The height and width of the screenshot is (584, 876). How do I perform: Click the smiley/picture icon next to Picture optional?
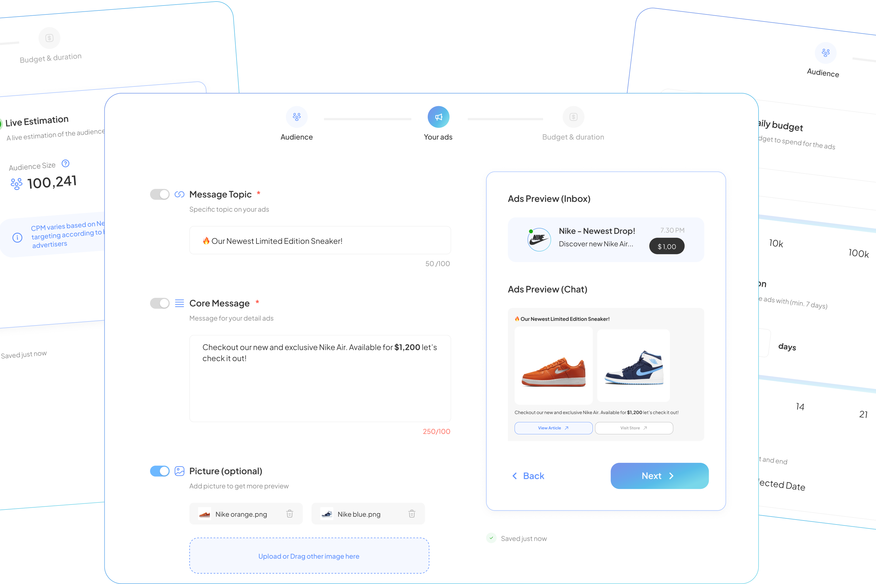pos(180,471)
